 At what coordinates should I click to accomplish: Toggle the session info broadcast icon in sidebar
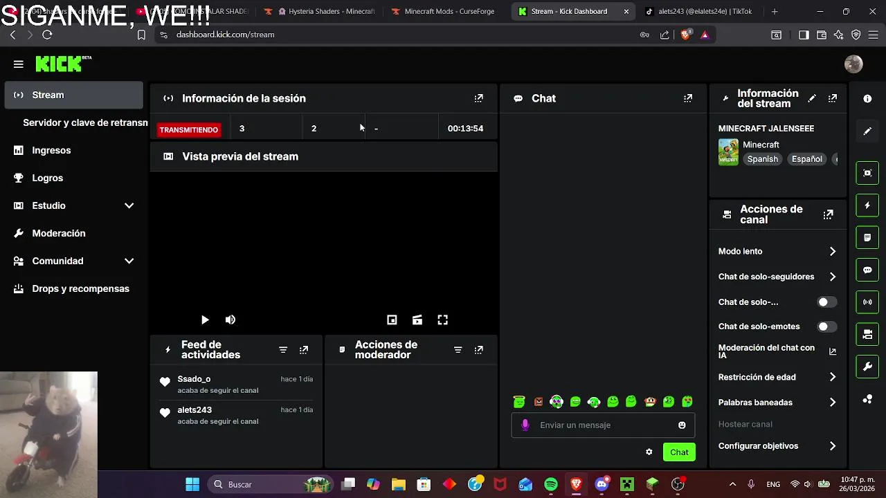pyautogui.click(x=867, y=302)
